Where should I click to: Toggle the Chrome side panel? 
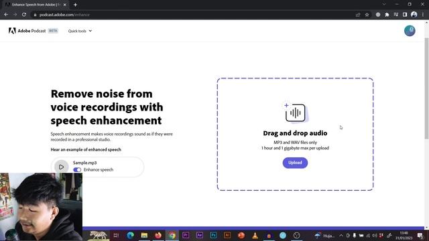pos(405,15)
